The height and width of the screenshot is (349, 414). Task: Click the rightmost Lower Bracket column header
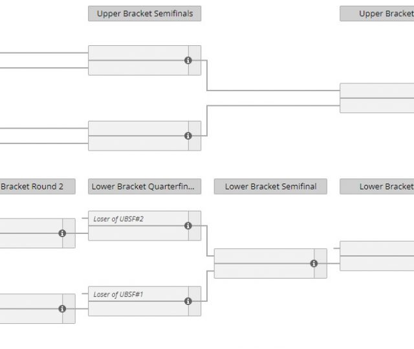pyautogui.click(x=377, y=187)
